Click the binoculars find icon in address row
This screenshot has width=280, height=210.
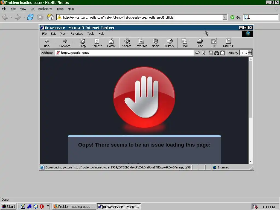pos(217,53)
